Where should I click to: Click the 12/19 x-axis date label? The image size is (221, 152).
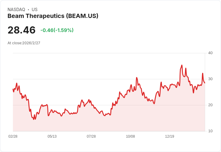coord(170,136)
